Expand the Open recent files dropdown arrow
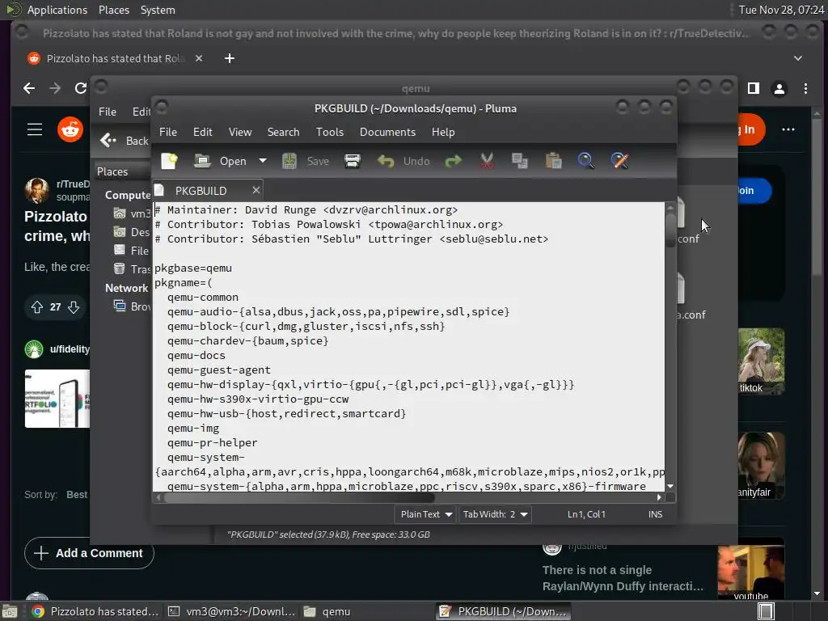The image size is (828, 621). (x=263, y=161)
